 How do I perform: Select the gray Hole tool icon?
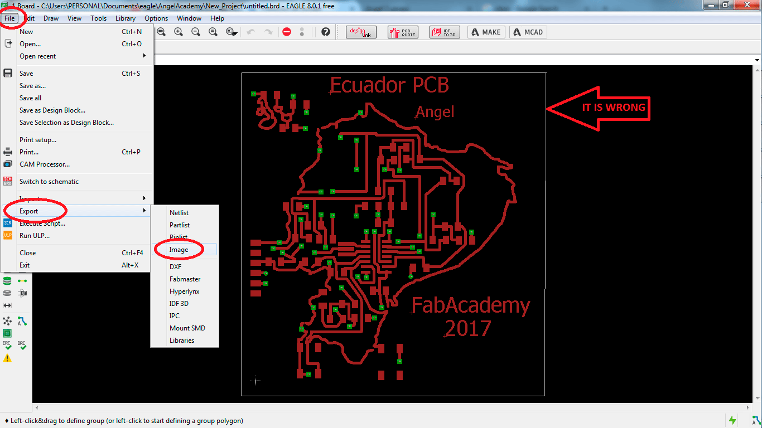(7, 293)
